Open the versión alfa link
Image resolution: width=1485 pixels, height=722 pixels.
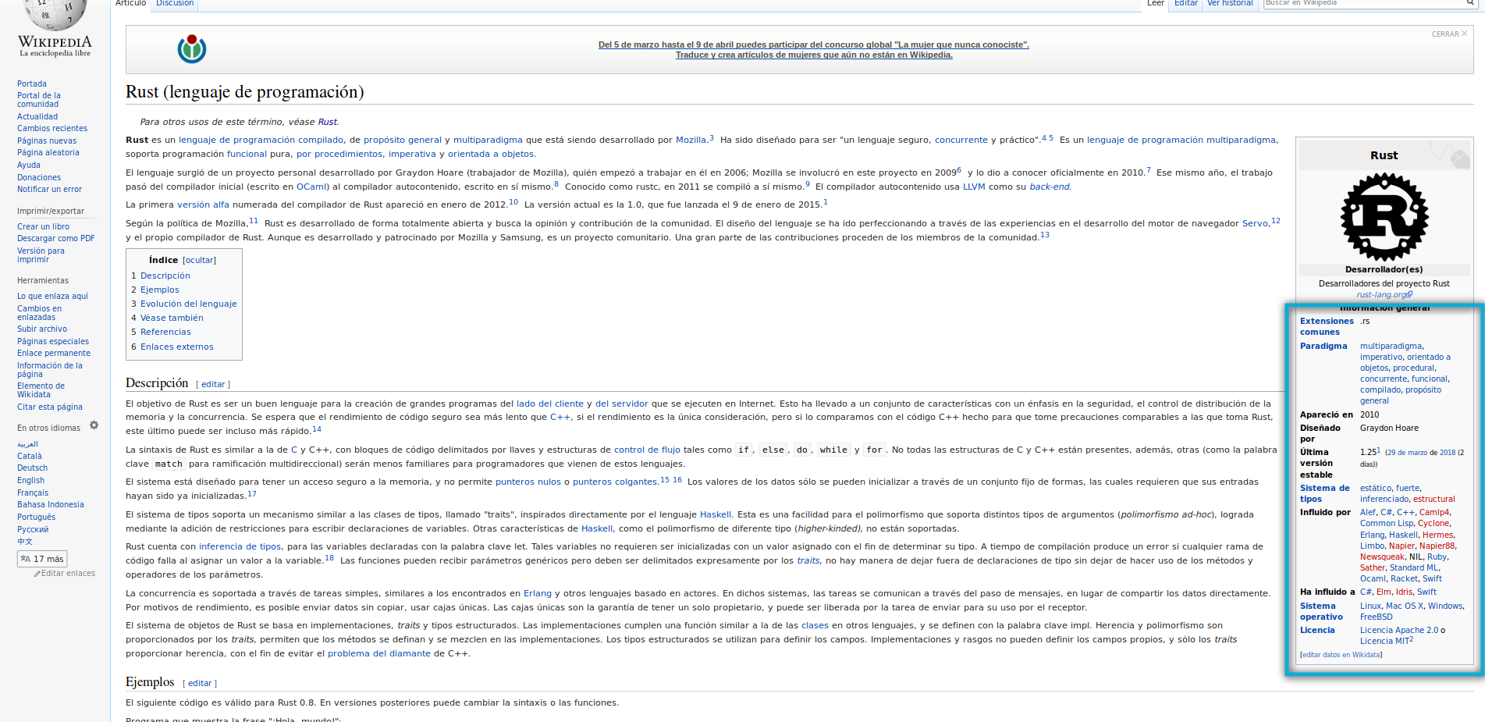click(x=204, y=205)
